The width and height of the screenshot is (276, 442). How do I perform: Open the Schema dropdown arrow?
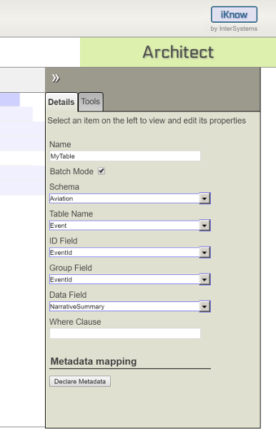(204, 199)
